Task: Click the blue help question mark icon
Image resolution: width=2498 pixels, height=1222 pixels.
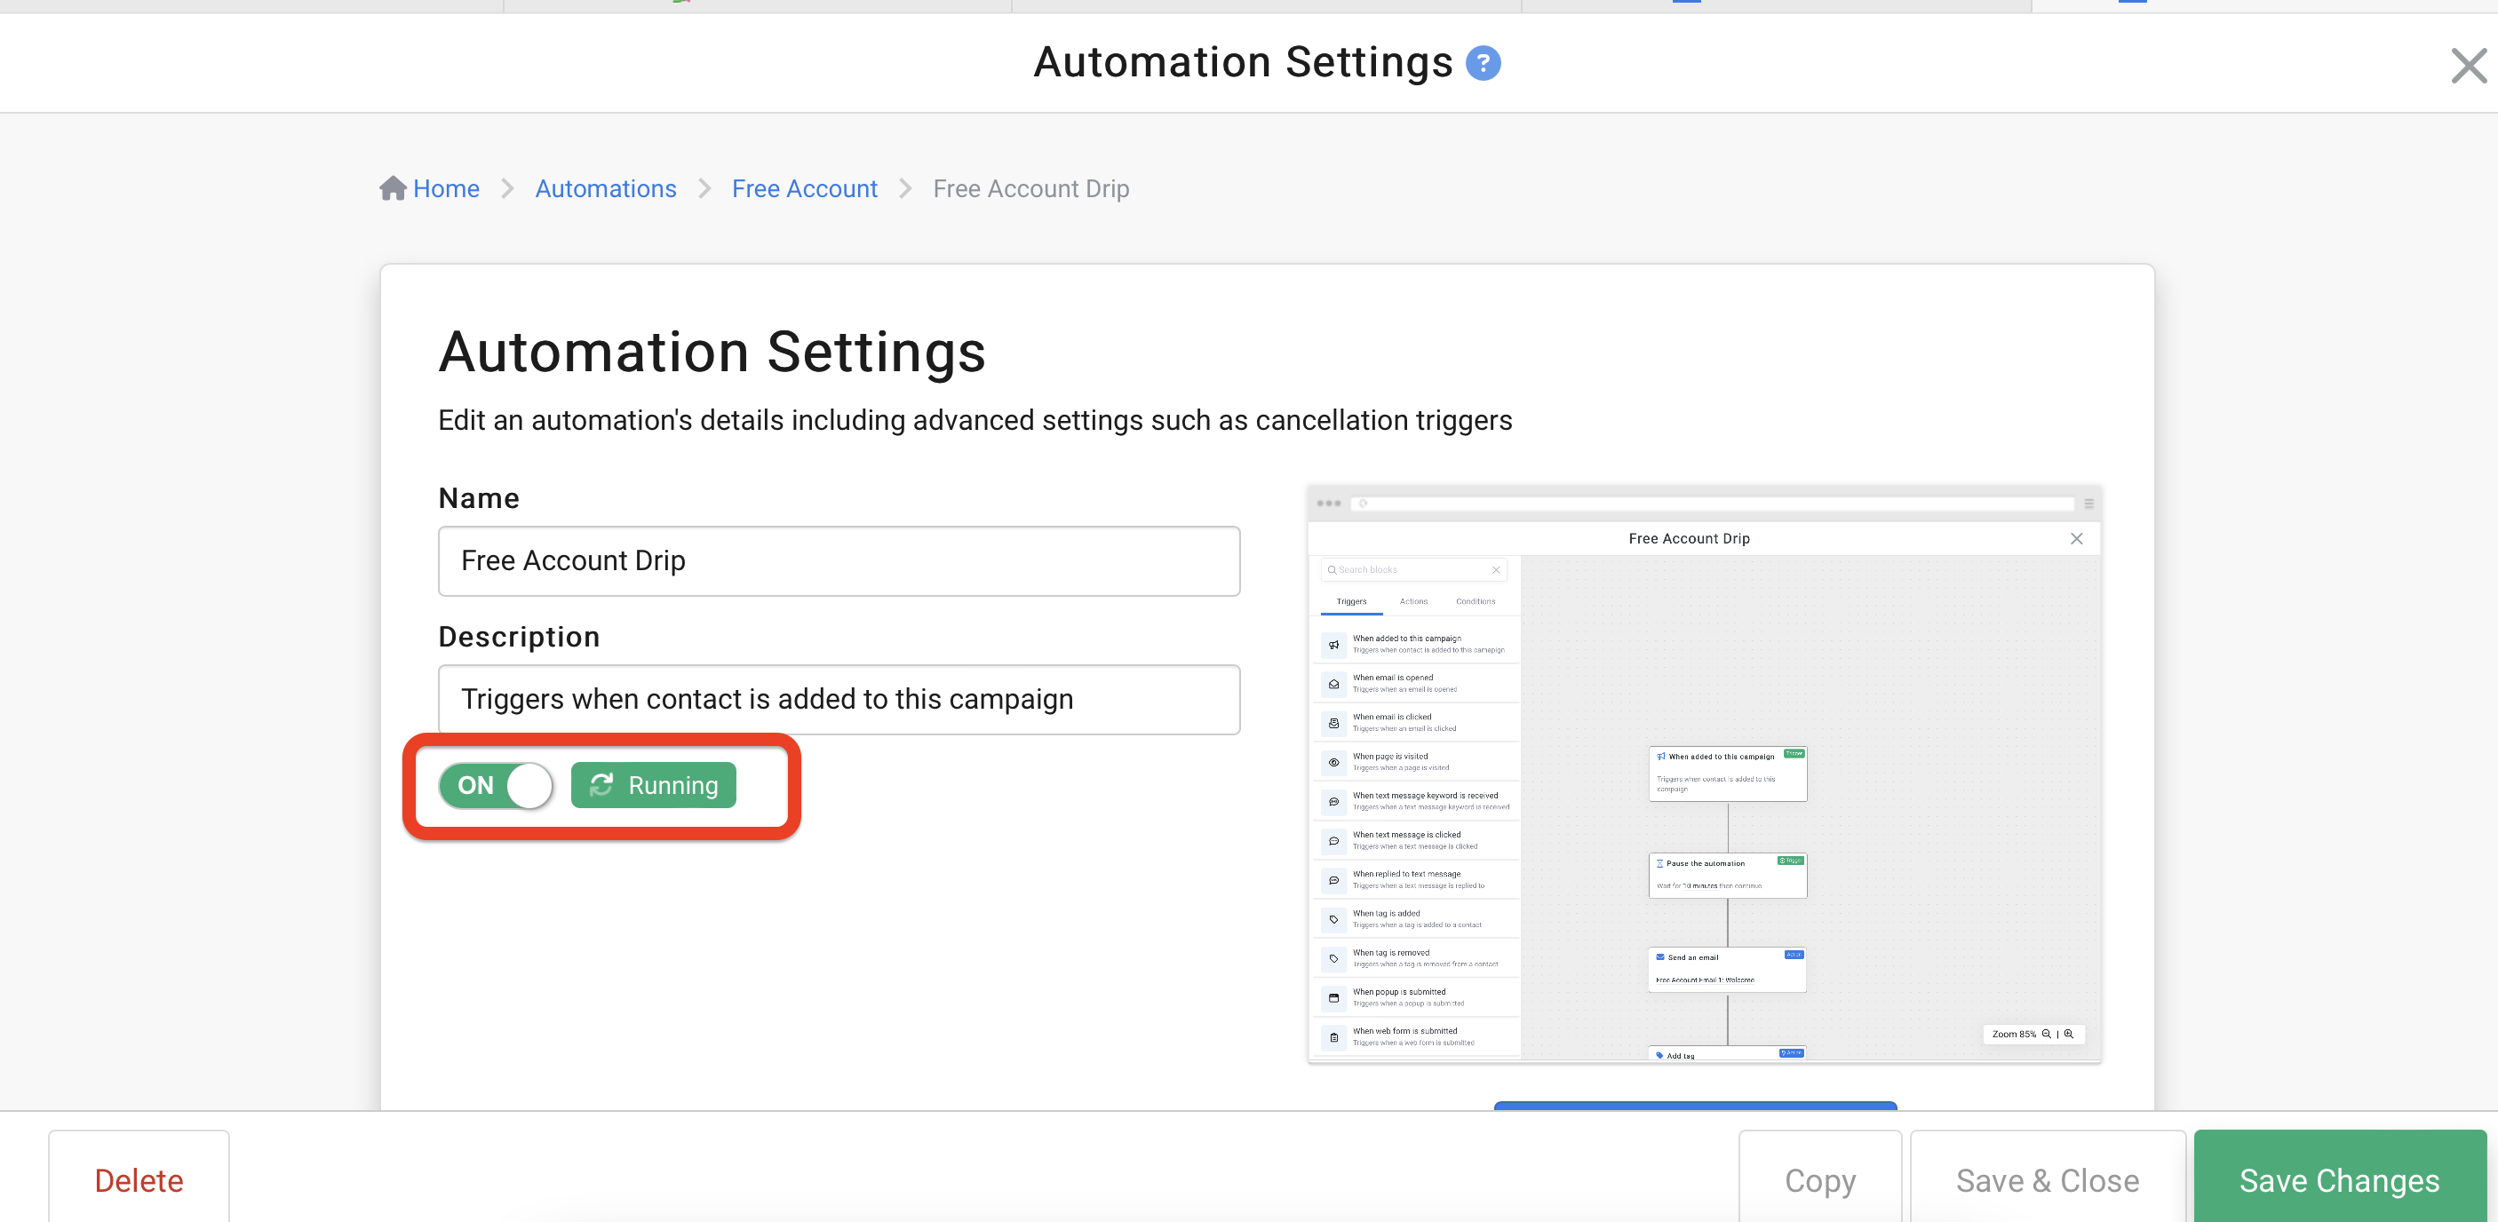Action: (x=1483, y=63)
